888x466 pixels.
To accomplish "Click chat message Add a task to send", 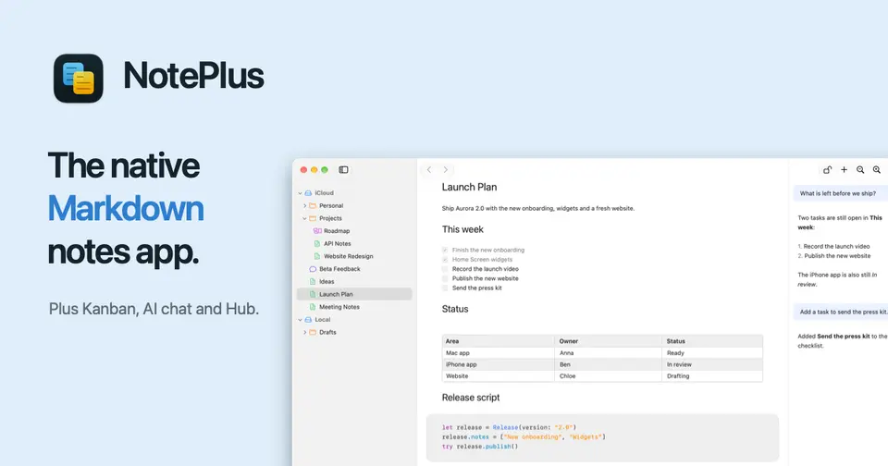I will 841,312.
